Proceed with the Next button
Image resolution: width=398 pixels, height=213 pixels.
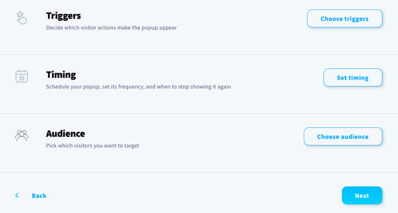pos(362,196)
